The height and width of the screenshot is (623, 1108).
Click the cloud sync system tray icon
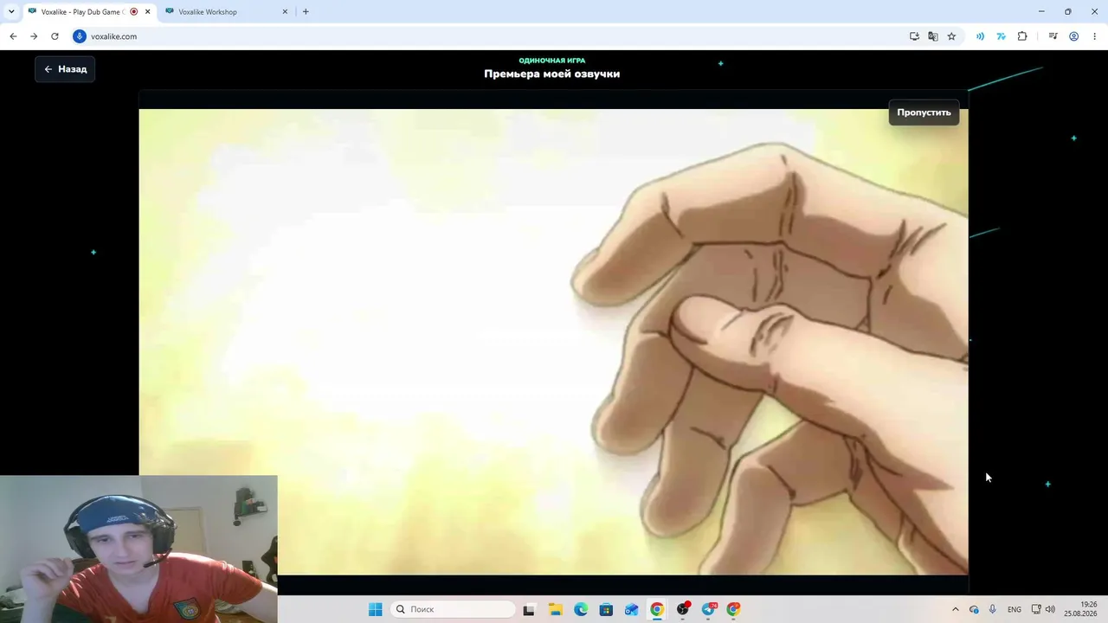974,609
